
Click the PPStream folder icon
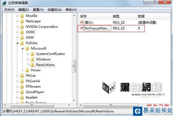(x=22, y=87)
